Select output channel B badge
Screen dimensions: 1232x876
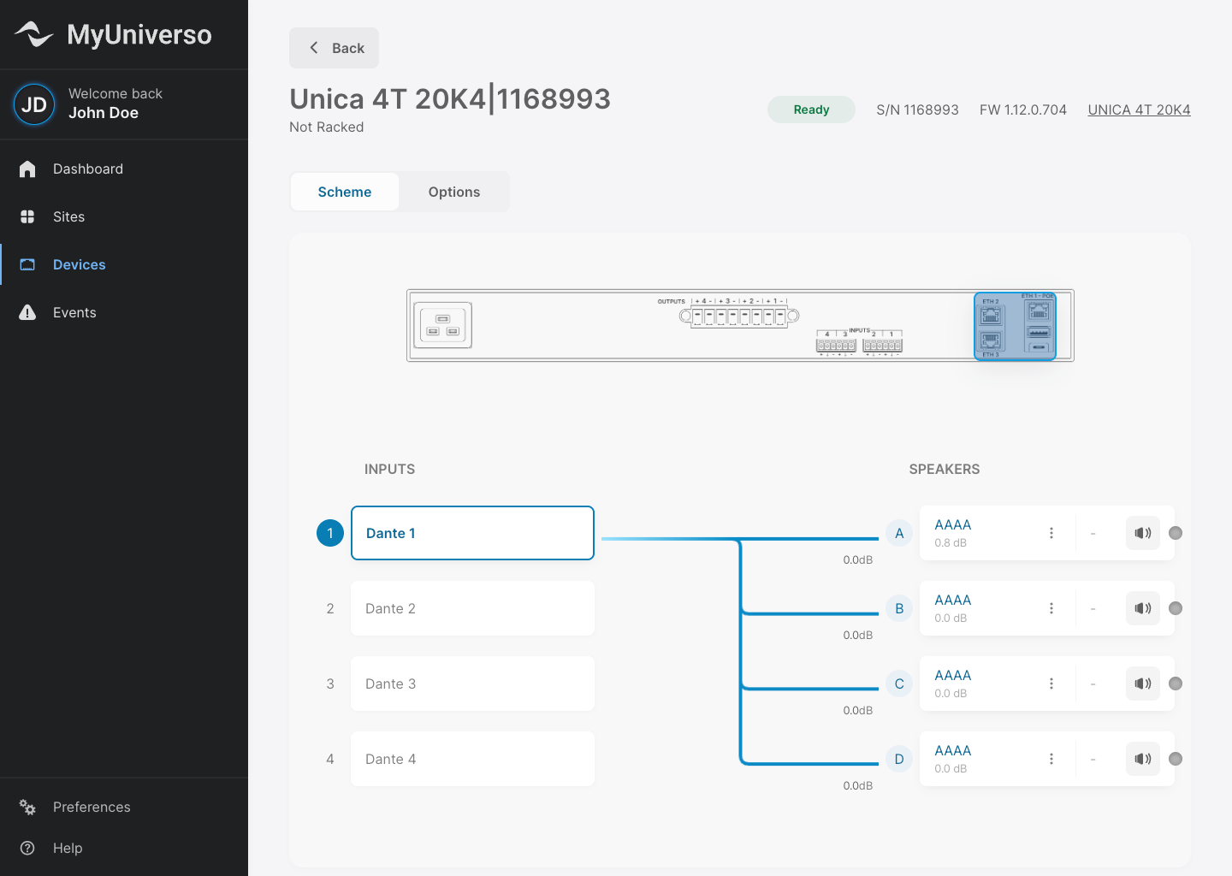coord(899,608)
